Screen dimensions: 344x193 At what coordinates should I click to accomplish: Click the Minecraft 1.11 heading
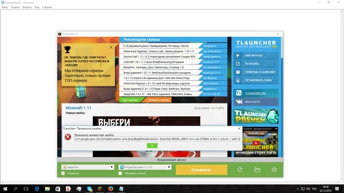point(78,108)
